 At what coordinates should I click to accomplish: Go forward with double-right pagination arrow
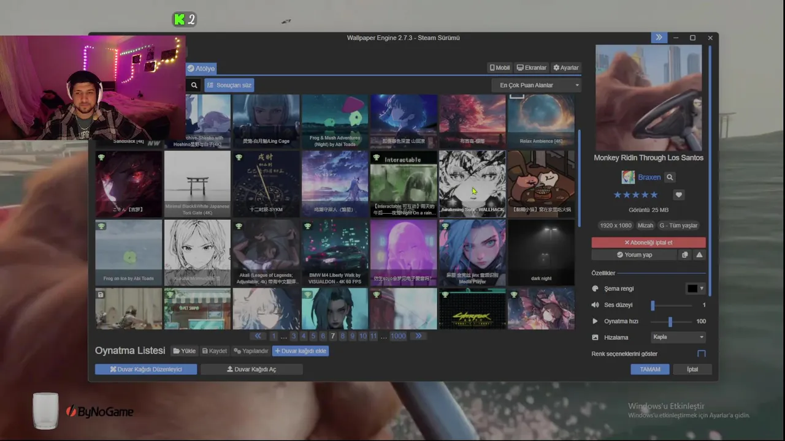[x=418, y=336]
